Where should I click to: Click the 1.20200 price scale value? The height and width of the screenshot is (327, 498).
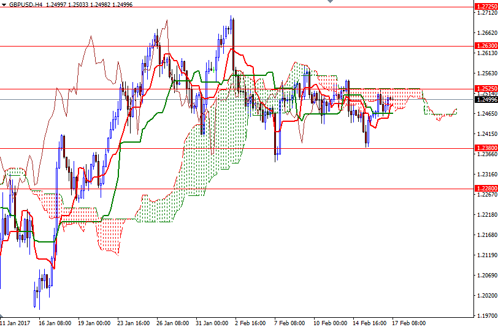point(487,296)
